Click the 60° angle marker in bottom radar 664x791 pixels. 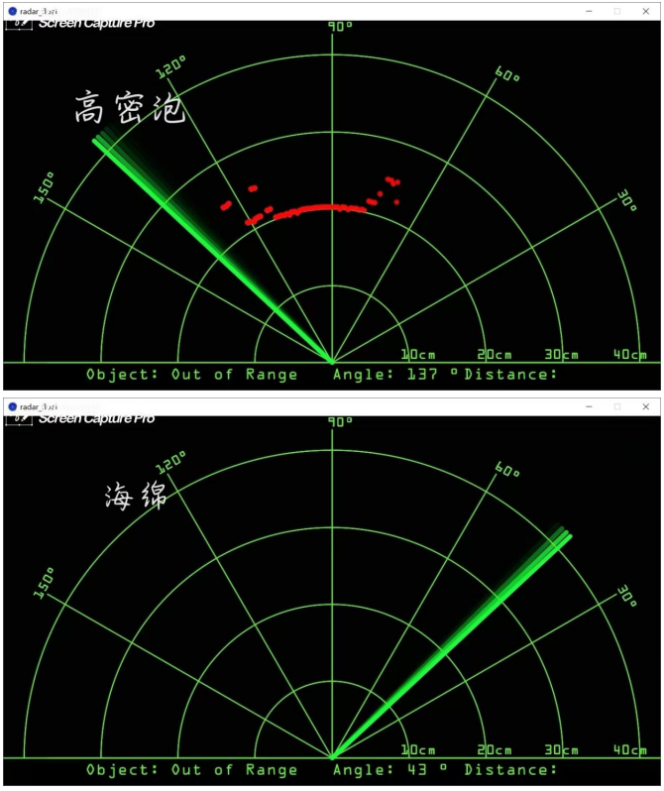[507, 471]
